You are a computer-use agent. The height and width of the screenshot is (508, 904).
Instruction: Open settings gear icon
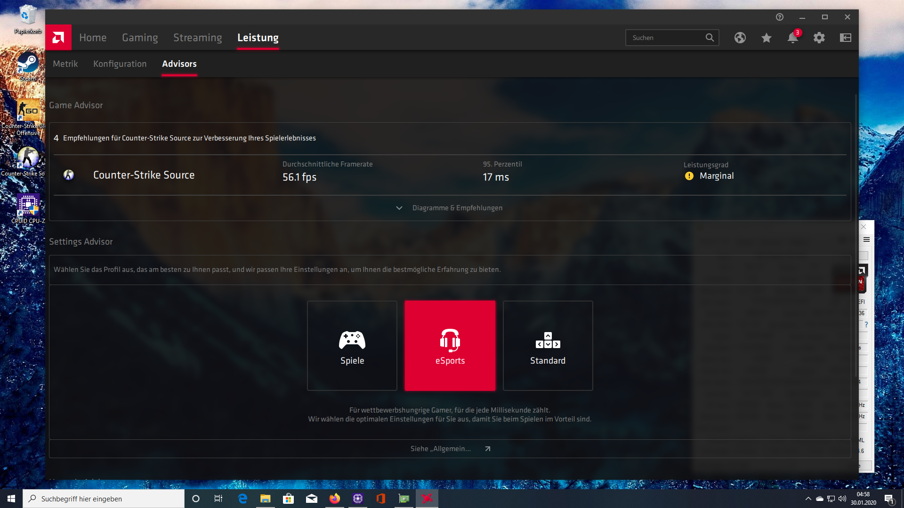coord(819,38)
